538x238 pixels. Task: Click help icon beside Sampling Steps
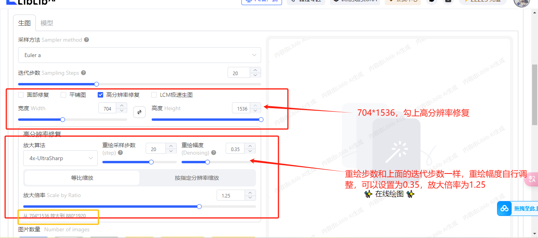(x=83, y=73)
